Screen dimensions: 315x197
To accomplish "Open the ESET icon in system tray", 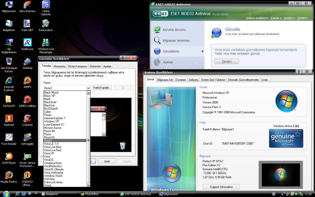I will 292,194.
